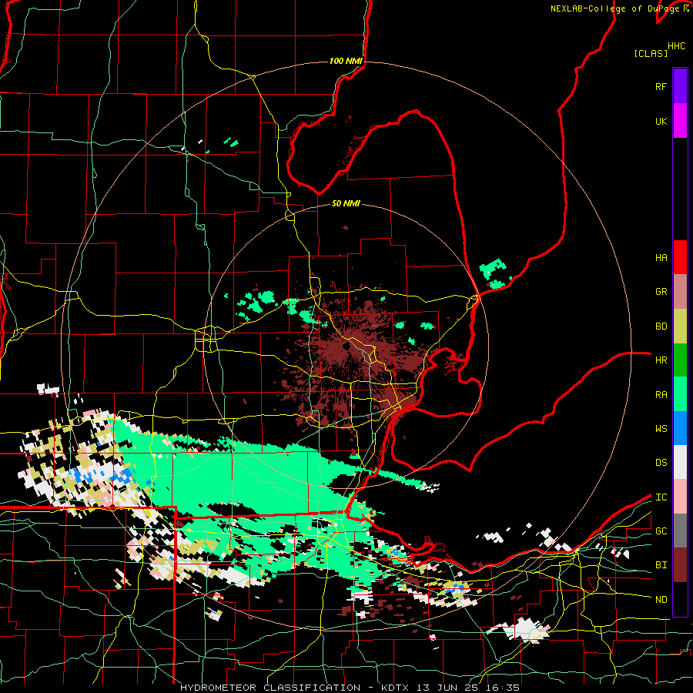The width and height of the screenshot is (693, 693).
Task: Click the DS white legend swatch
Action: coord(680,462)
